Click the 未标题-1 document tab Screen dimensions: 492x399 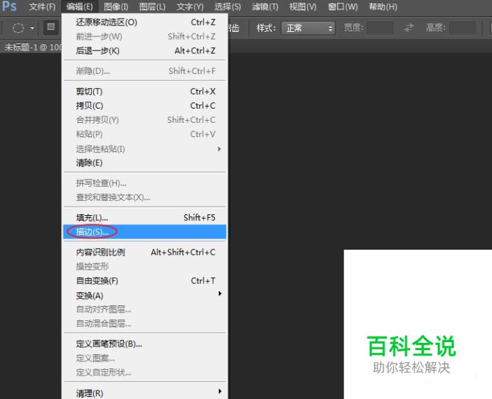point(31,48)
